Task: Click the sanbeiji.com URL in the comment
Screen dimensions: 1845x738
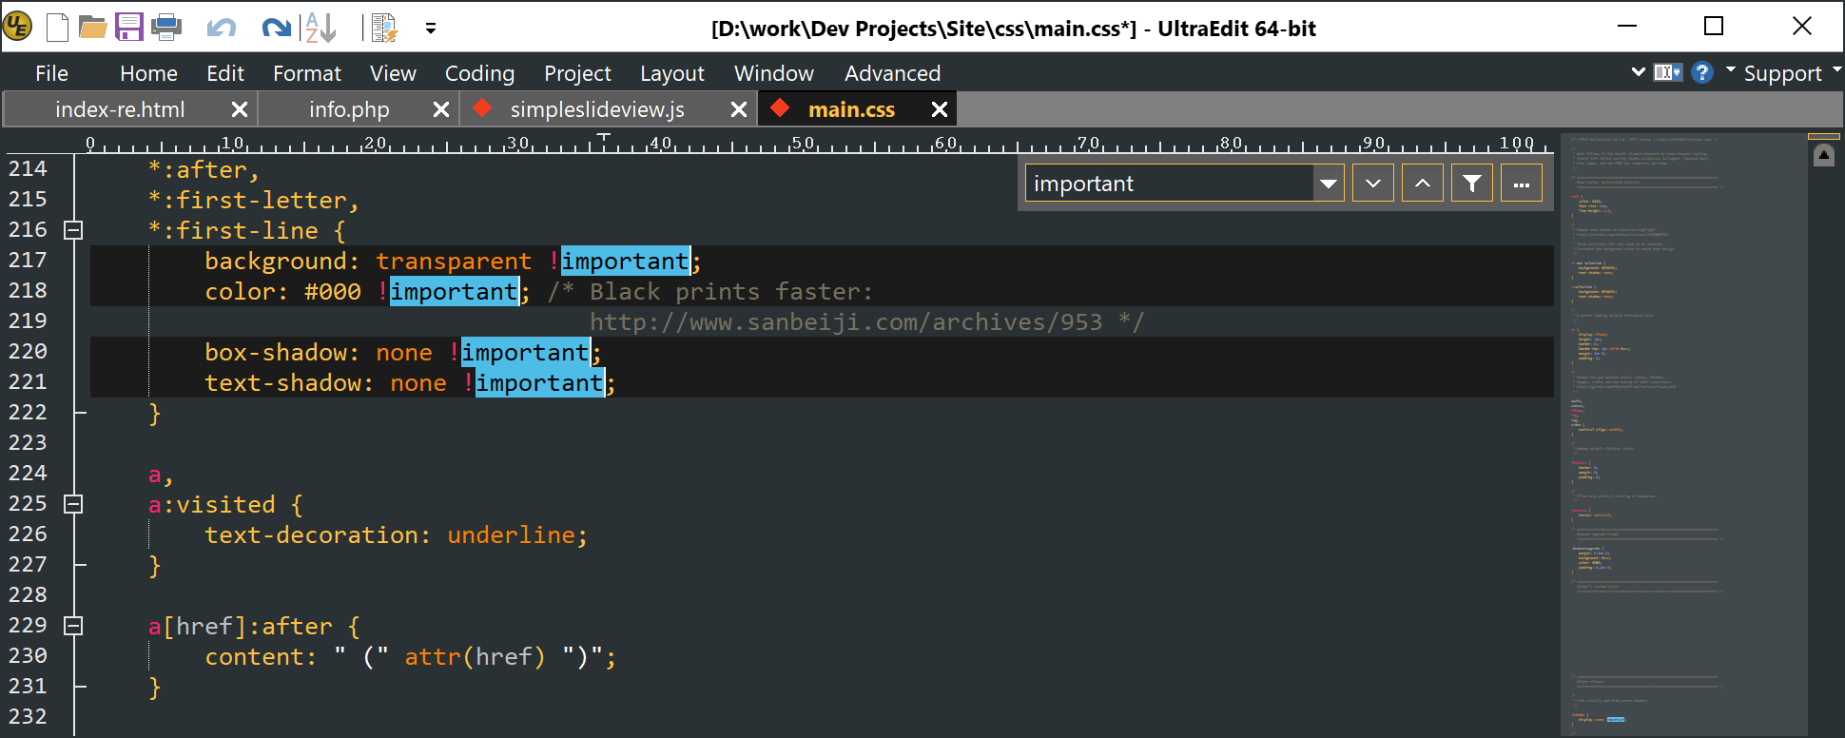Action: coord(845,321)
